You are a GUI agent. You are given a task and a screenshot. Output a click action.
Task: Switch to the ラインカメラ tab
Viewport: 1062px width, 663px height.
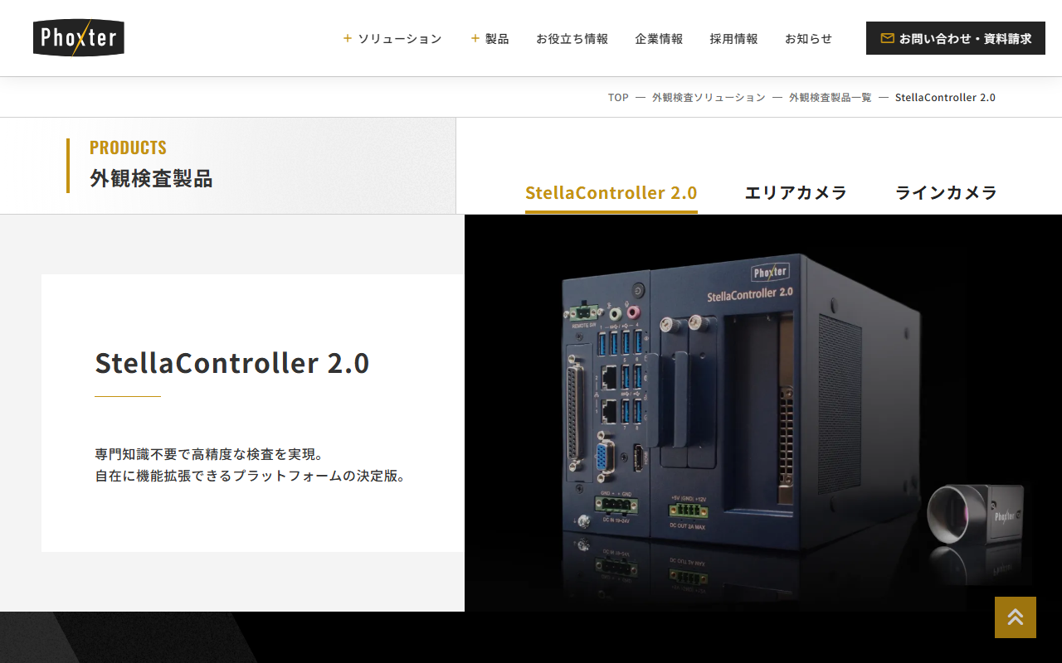point(946,193)
